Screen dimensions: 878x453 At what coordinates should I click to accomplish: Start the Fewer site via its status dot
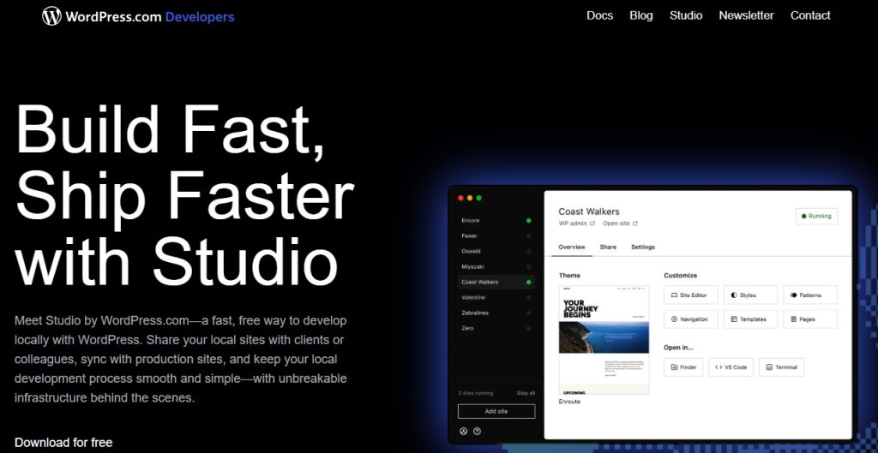tap(528, 235)
